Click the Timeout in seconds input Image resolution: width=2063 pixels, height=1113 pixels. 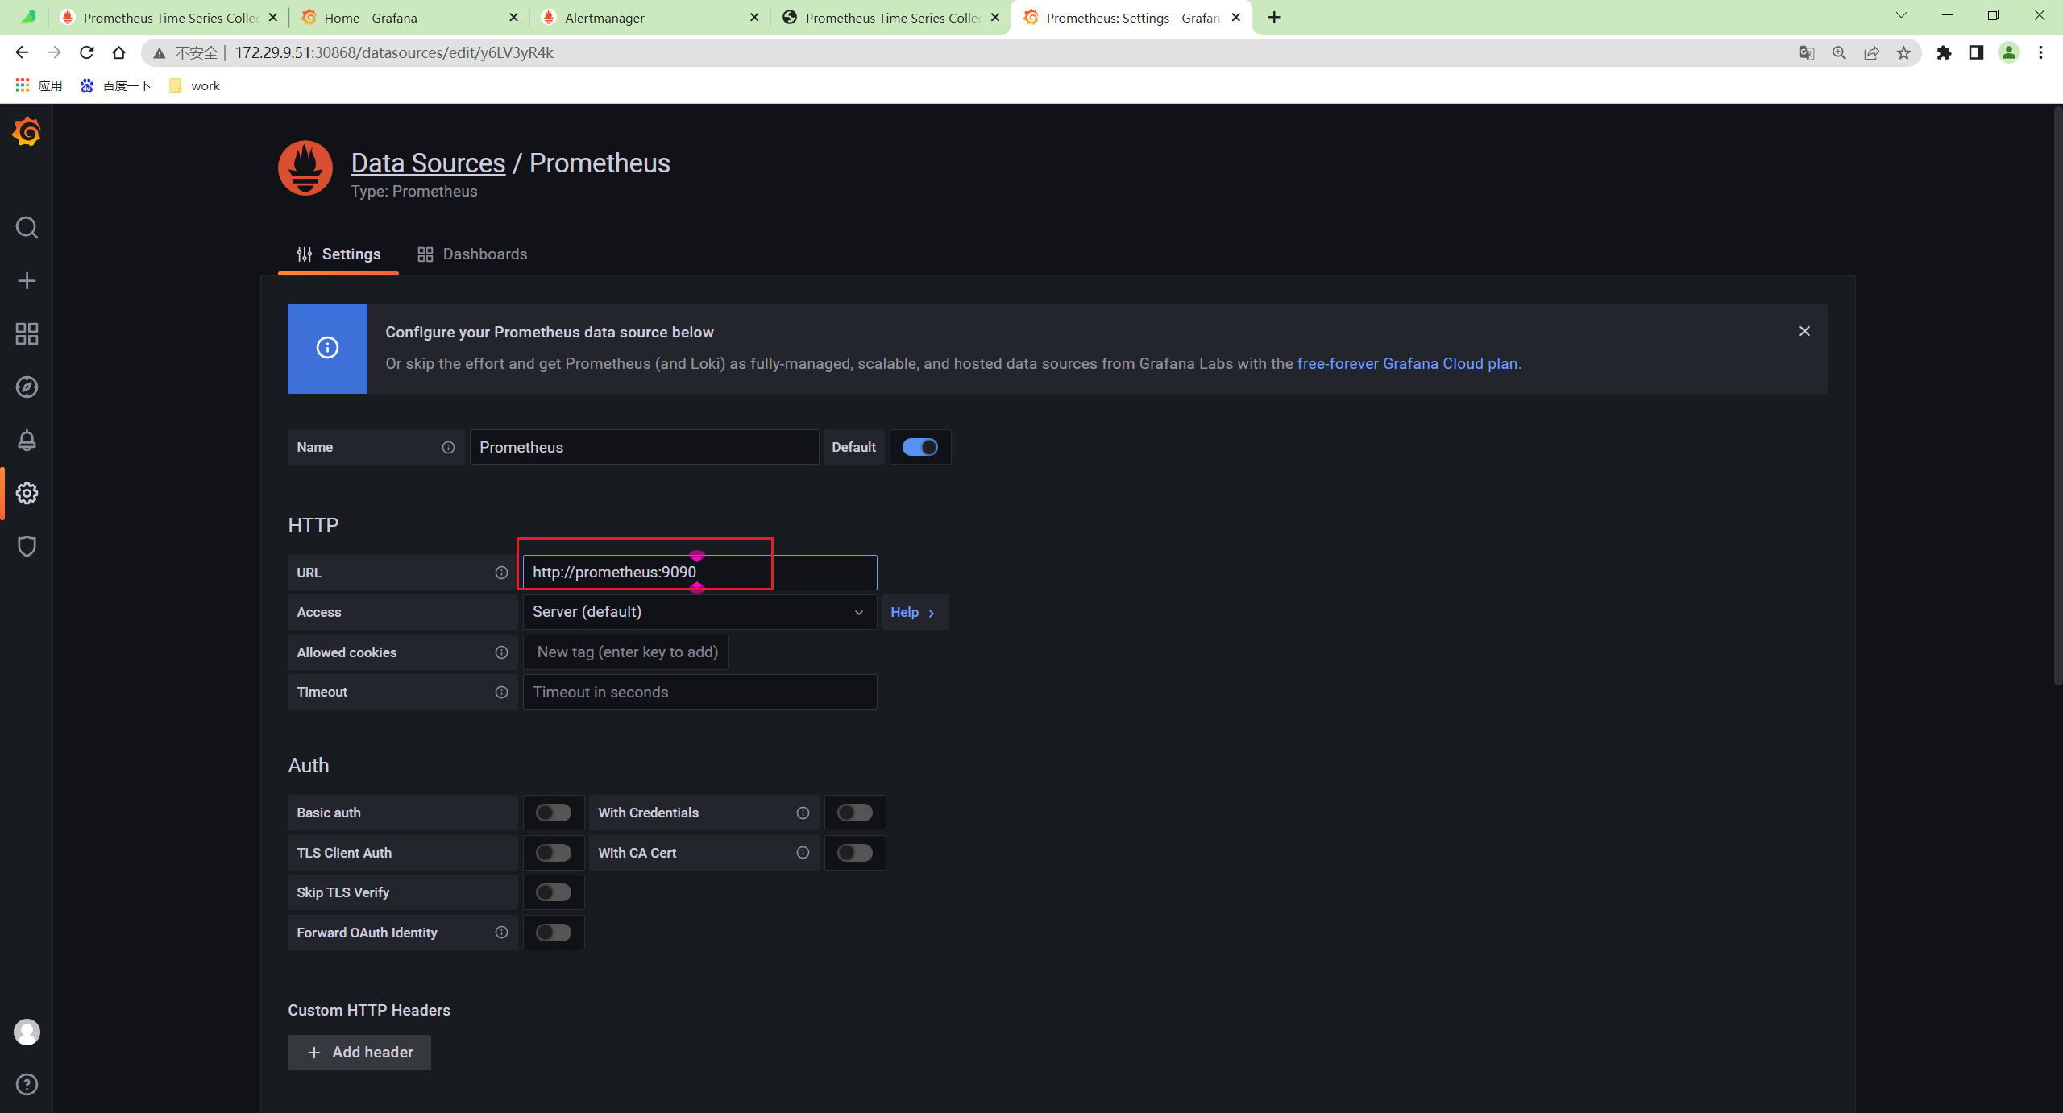click(x=699, y=693)
